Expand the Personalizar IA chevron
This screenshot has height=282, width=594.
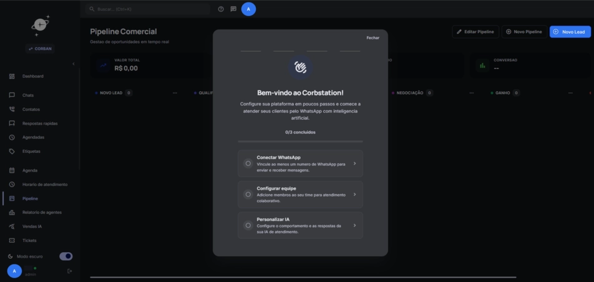click(354, 225)
